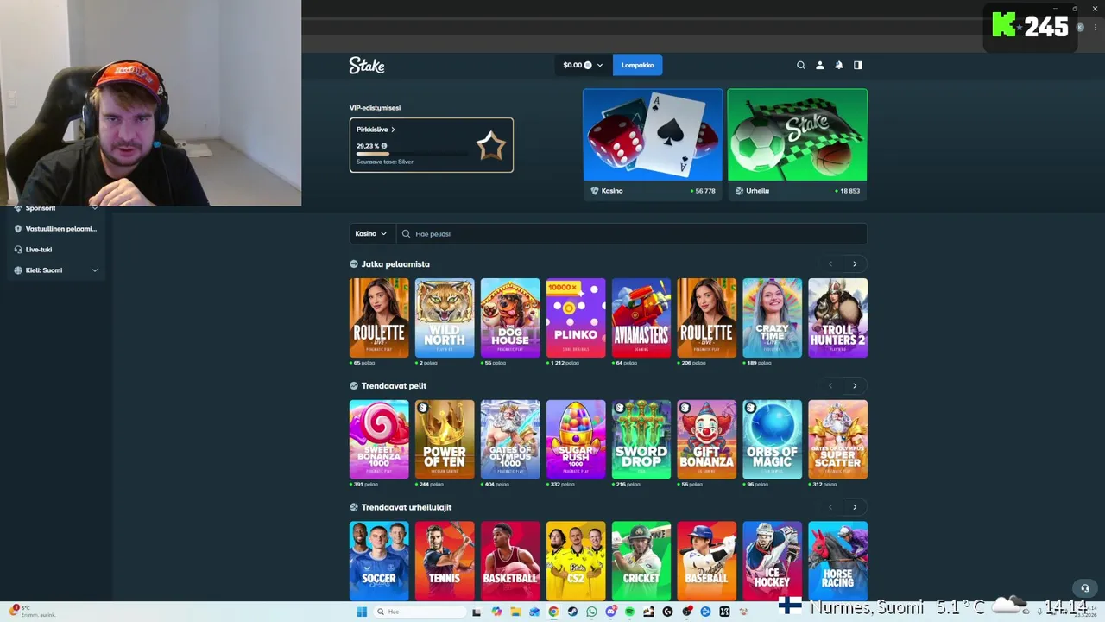The height and width of the screenshot is (622, 1105).
Task: Open the search magnifier in header
Action: click(801, 65)
